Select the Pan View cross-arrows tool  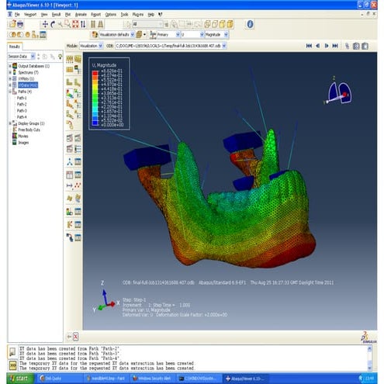45,24
